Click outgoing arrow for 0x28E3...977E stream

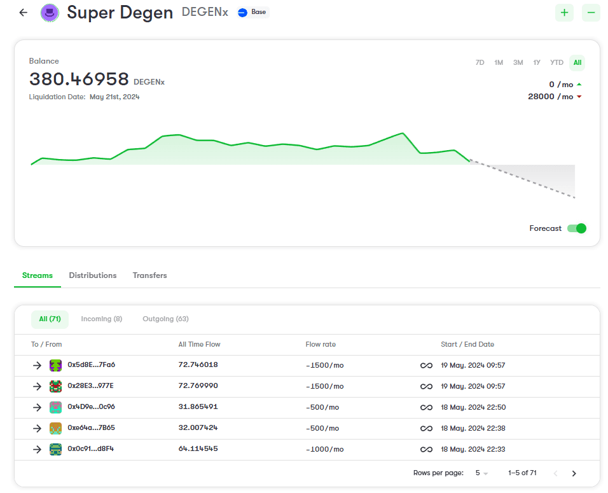pyautogui.click(x=37, y=386)
